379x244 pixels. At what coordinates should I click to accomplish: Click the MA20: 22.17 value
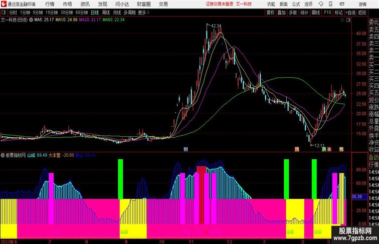(x=90, y=20)
